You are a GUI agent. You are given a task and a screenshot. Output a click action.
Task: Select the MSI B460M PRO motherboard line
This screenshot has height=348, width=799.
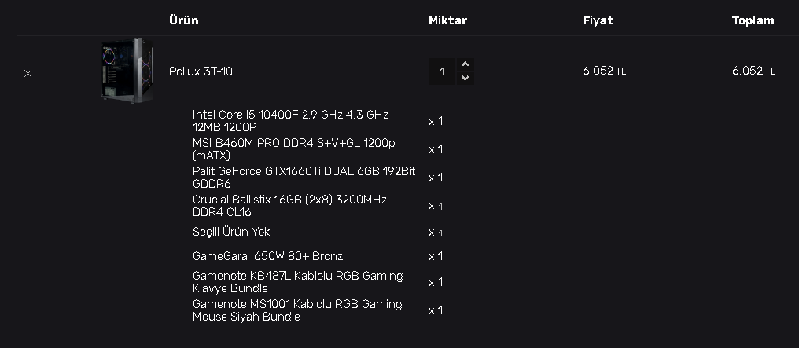[293, 148]
